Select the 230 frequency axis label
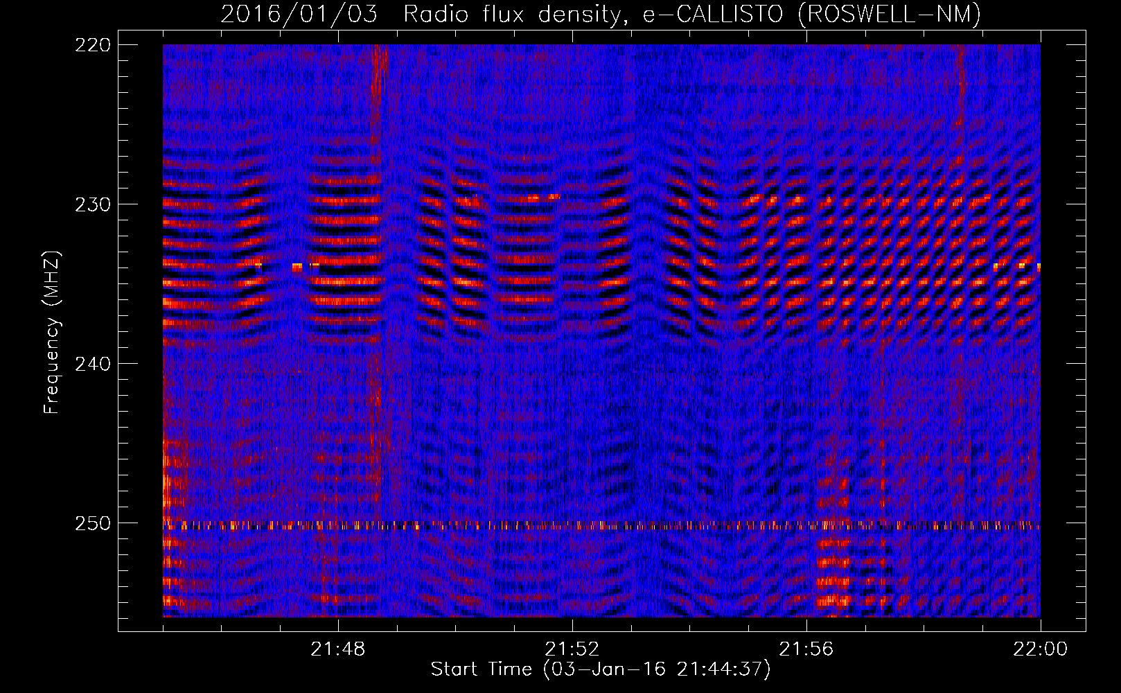The width and height of the screenshot is (1121, 693). pyautogui.click(x=92, y=204)
